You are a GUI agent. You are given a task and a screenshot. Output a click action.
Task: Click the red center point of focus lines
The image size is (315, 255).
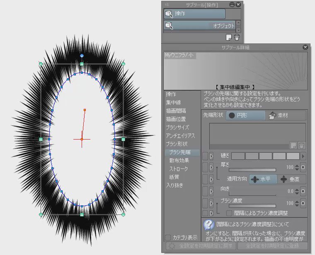(x=82, y=139)
